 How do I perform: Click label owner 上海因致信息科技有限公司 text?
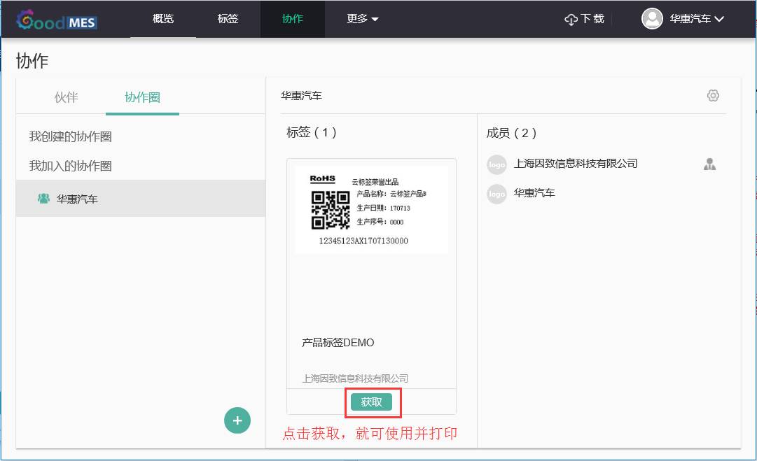tap(355, 378)
